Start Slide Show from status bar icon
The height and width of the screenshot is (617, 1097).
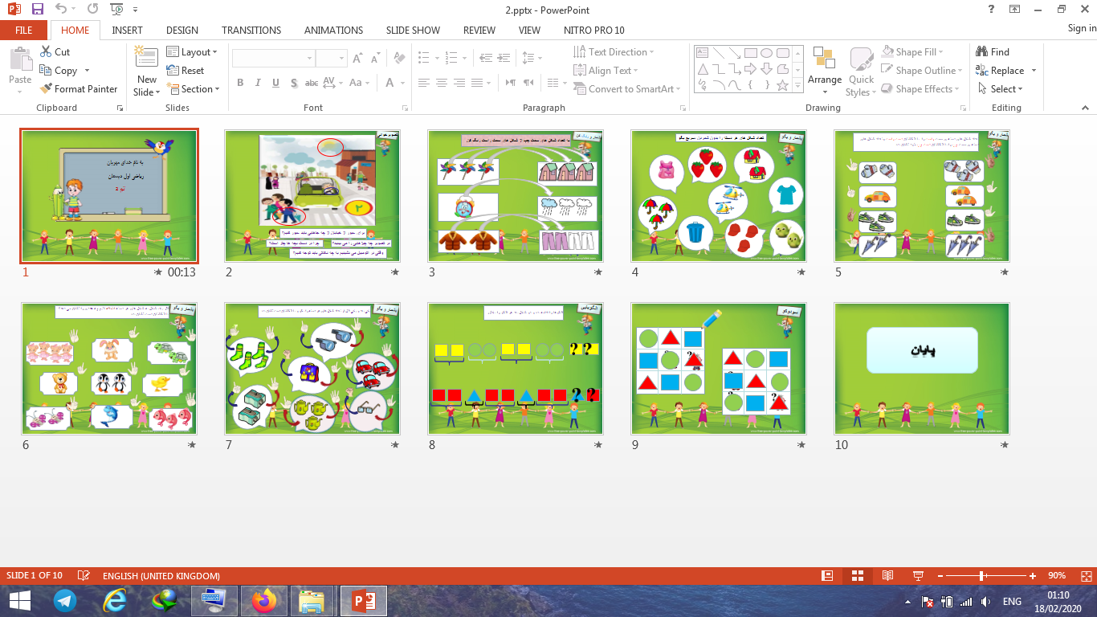[x=918, y=576]
